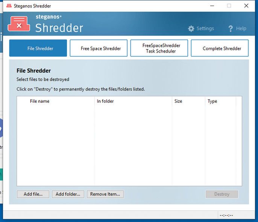Select the File Shredder tab
The width and height of the screenshot is (258, 222).
click(38, 48)
